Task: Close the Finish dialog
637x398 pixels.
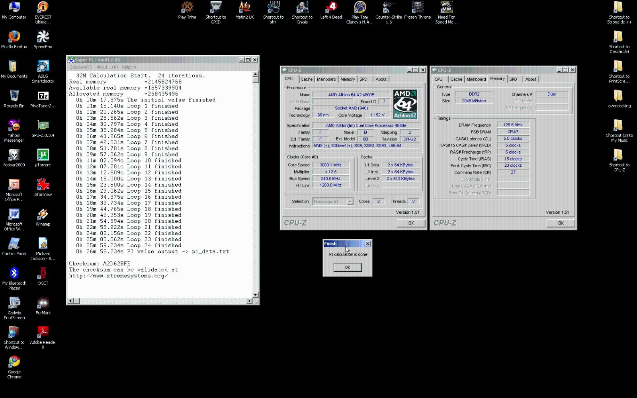Action: (368, 244)
